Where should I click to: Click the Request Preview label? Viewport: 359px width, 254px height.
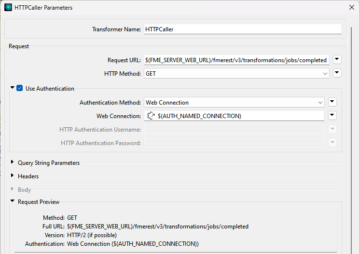pos(39,202)
